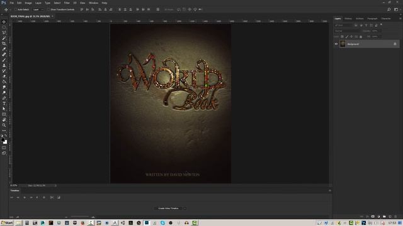Image resolution: width=403 pixels, height=226 pixels.
Task: Toggle the smart object layer filter
Action: click(377, 25)
